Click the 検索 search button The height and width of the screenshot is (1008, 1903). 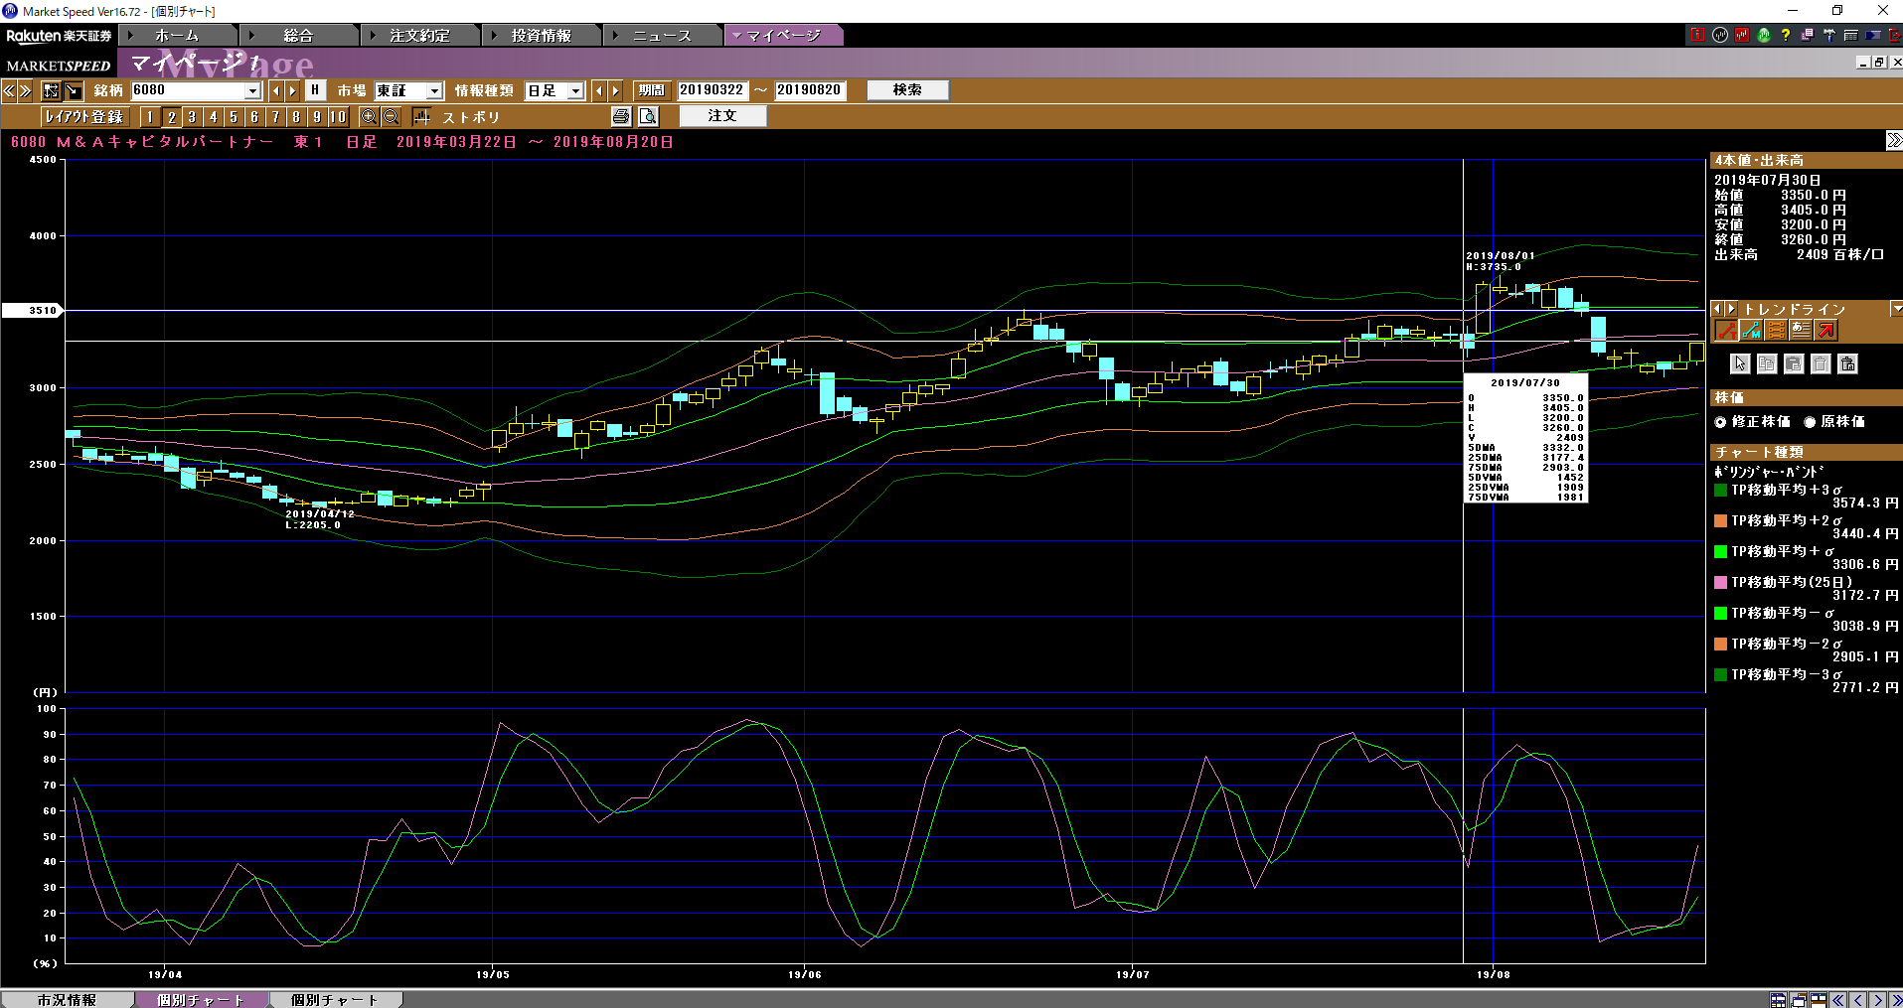click(907, 90)
